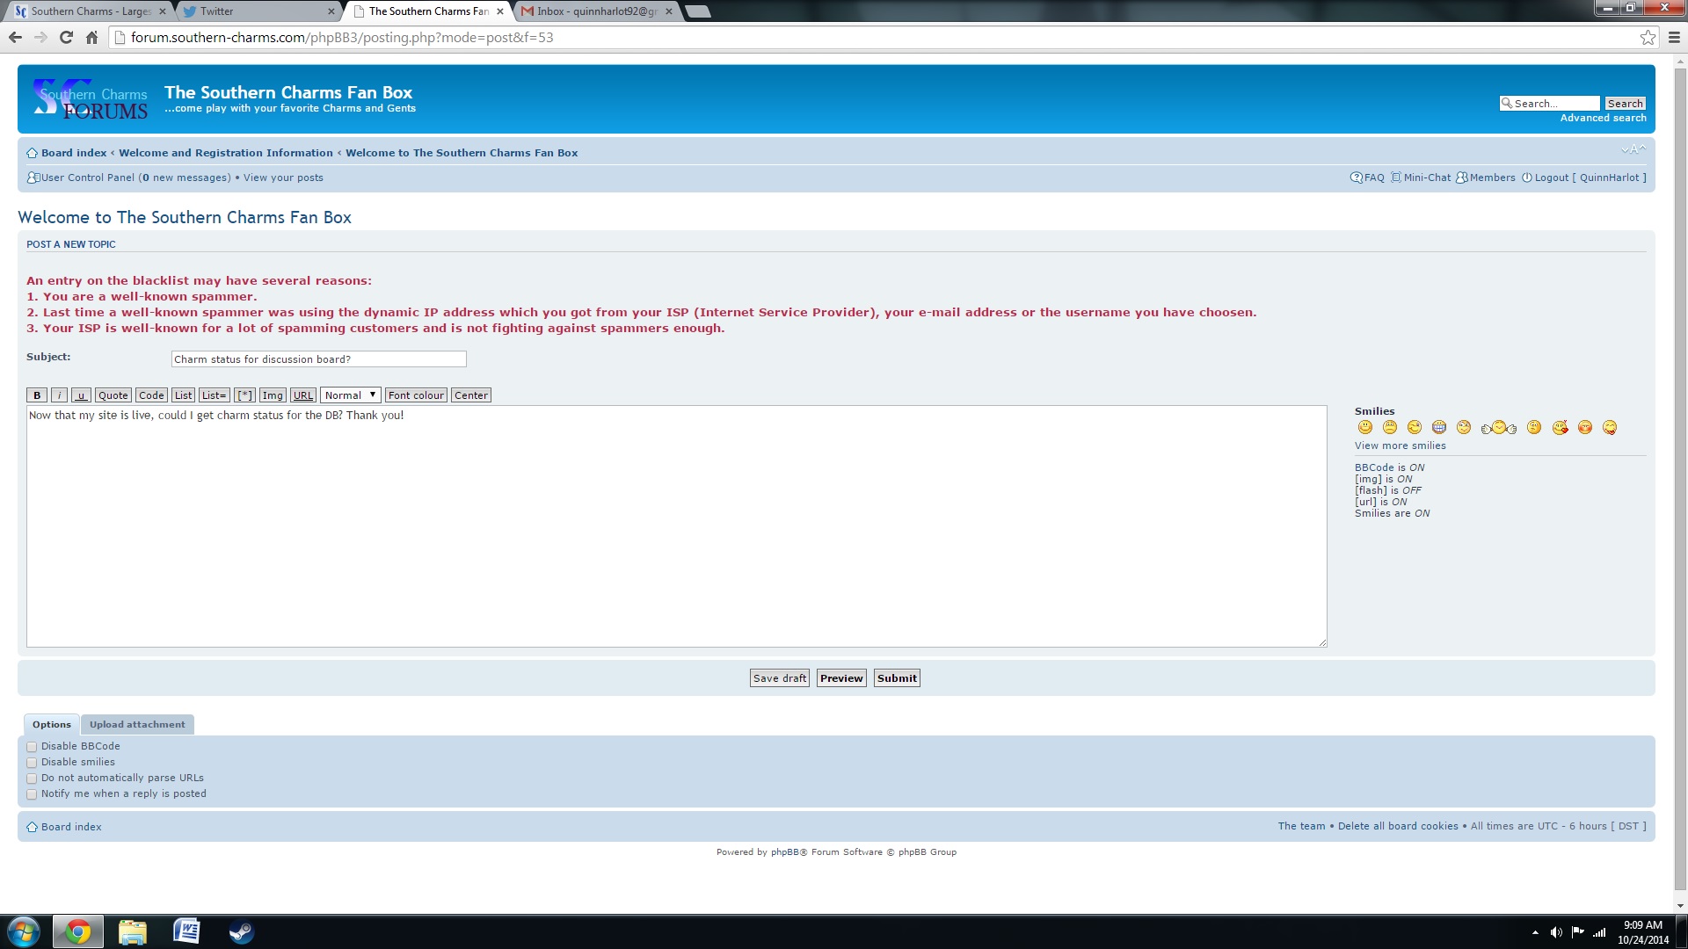Enable Notify me when a reply is posted

pos(32,794)
